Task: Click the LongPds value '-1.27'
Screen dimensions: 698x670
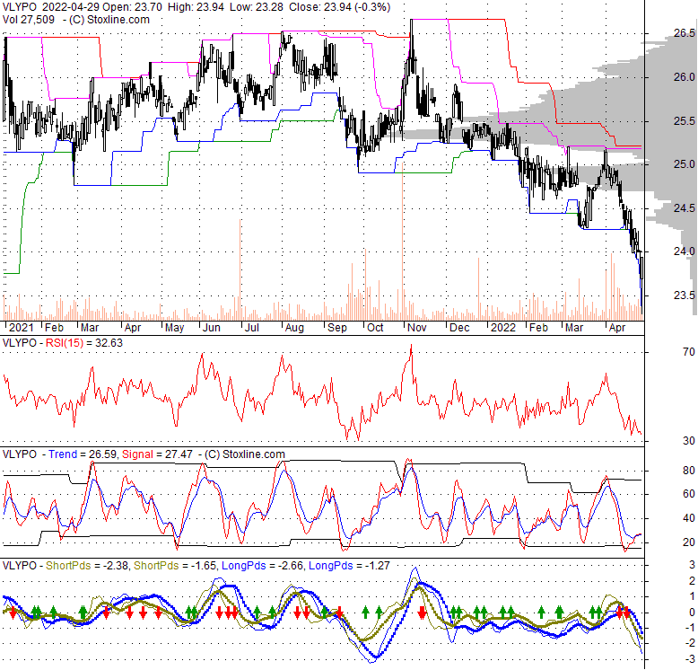Action: [378, 566]
